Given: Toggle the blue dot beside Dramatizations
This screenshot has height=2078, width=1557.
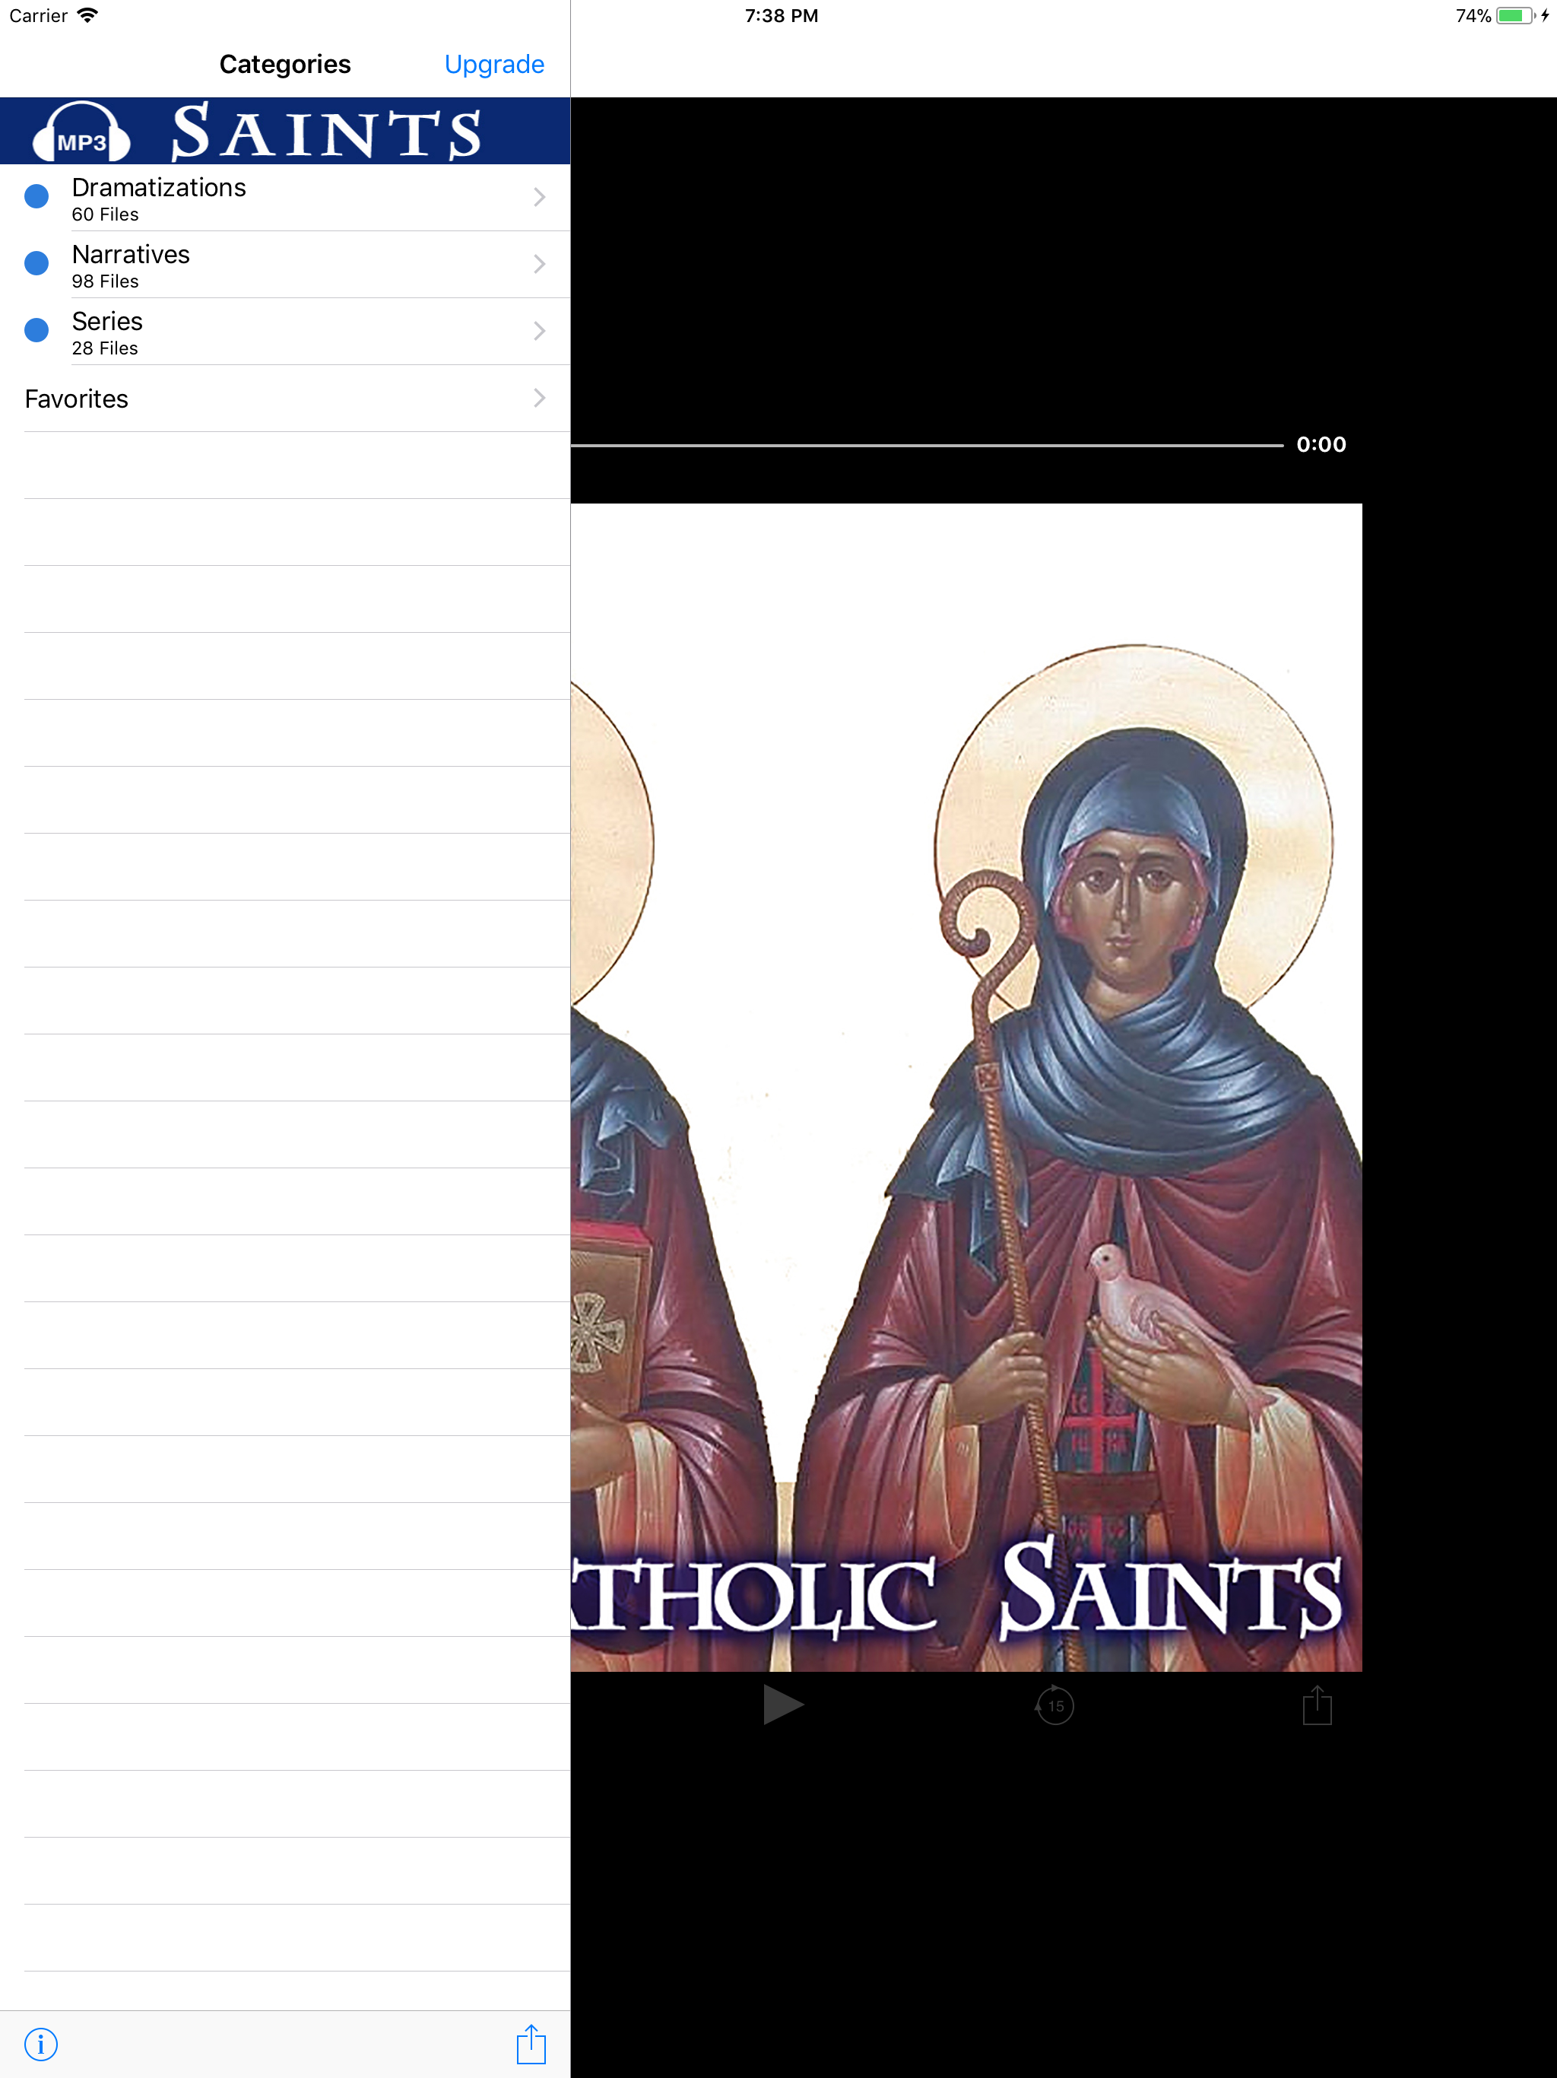Looking at the screenshot, I should coord(36,196).
